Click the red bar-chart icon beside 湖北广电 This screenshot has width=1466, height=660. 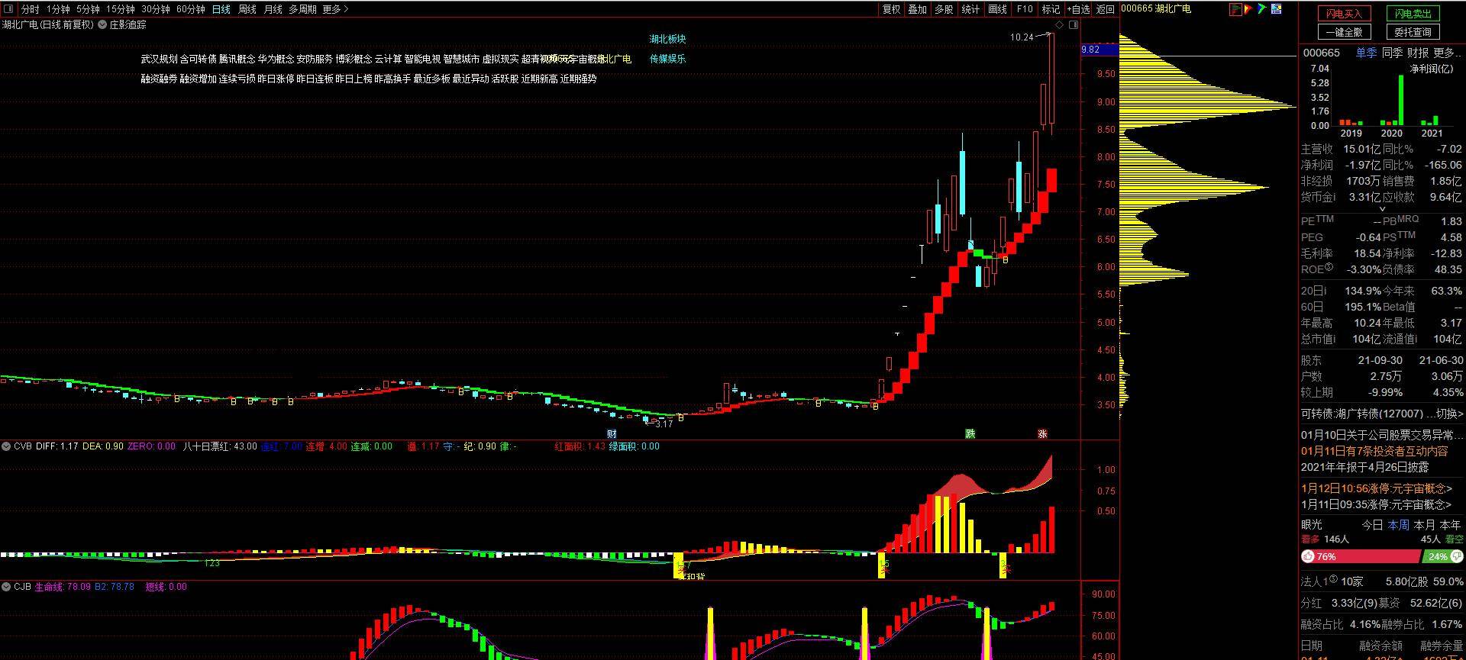1235,9
